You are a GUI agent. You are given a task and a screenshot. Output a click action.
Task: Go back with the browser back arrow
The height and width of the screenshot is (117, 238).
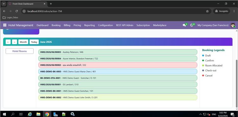[4, 11]
